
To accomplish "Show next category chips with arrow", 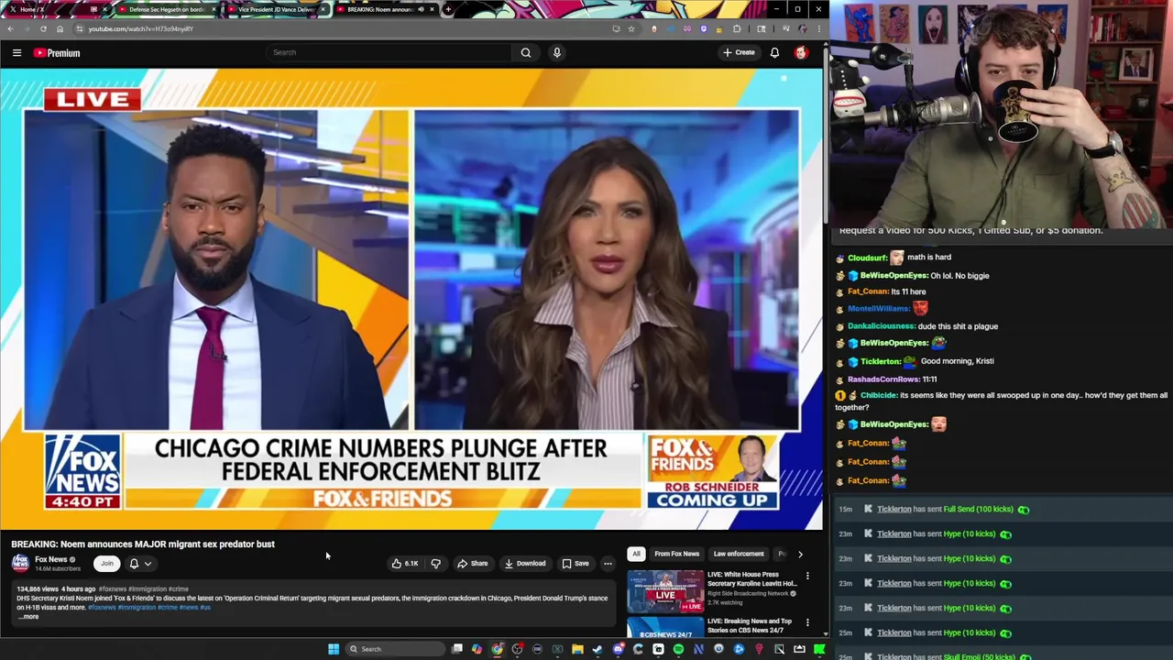I will (800, 554).
